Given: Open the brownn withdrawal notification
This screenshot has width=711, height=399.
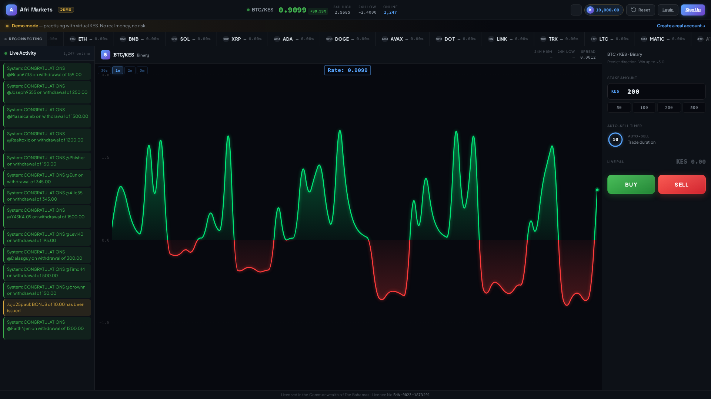Looking at the screenshot, I should click(47, 290).
